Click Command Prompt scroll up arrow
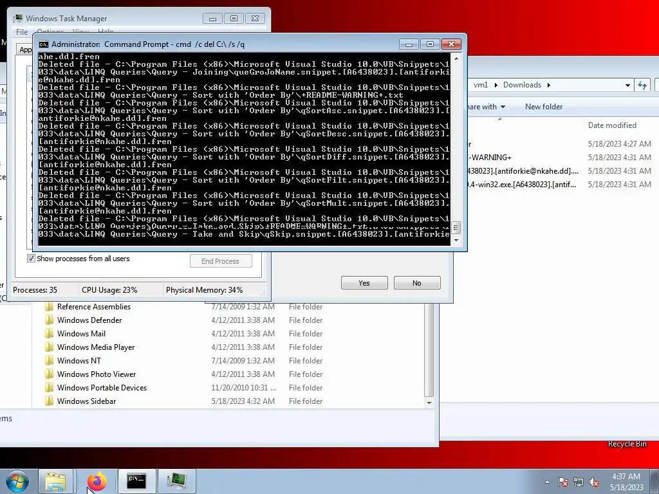The height and width of the screenshot is (494, 659). 456,59
